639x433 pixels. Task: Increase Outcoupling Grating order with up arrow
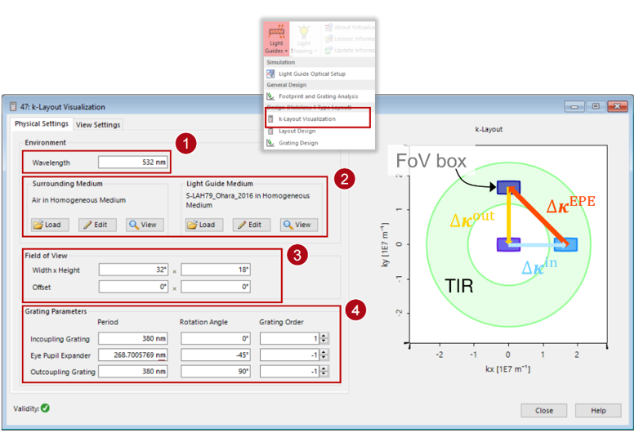click(324, 369)
